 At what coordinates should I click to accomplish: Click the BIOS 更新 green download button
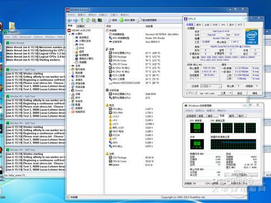tap(127, 20)
